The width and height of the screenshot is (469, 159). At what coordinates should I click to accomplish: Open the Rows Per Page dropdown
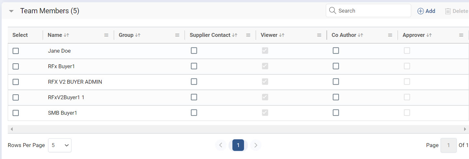pyautogui.click(x=60, y=145)
